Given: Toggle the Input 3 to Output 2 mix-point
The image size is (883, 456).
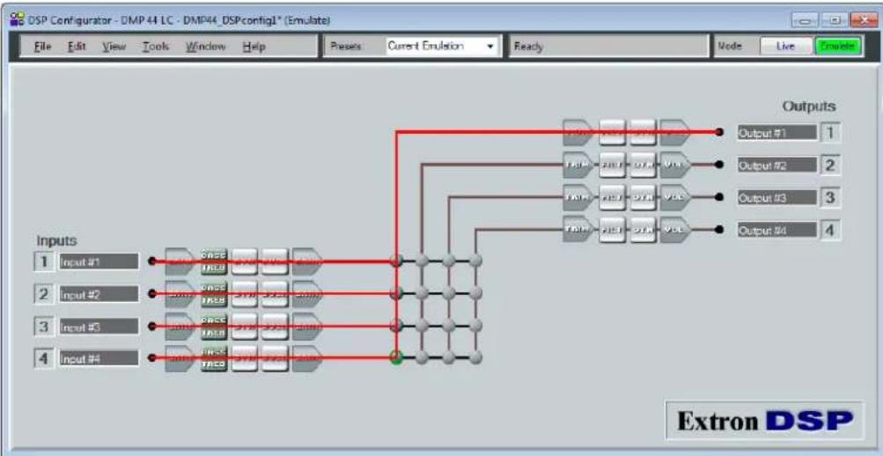Looking at the screenshot, I should (422, 326).
